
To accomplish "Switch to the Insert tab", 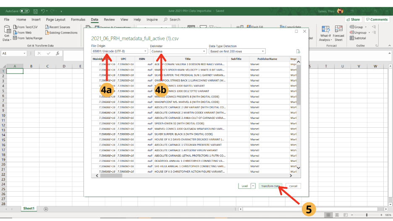I will [x=36, y=20].
